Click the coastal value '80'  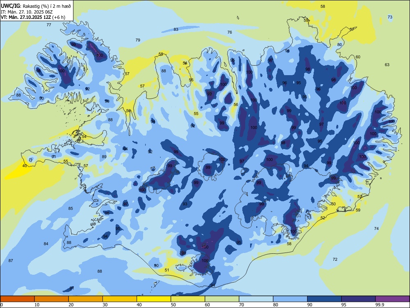click(339, 44)
